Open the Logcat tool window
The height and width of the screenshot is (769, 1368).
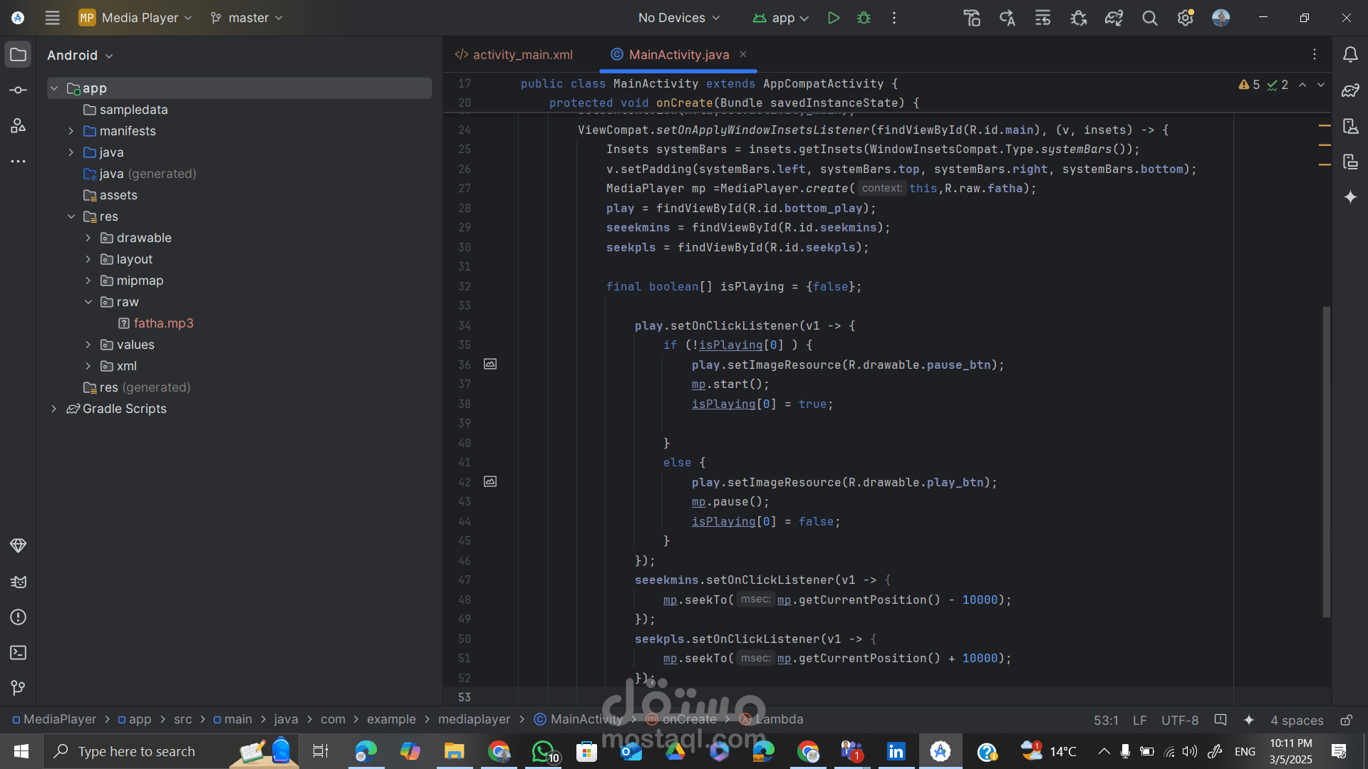(x=19, y=582)
